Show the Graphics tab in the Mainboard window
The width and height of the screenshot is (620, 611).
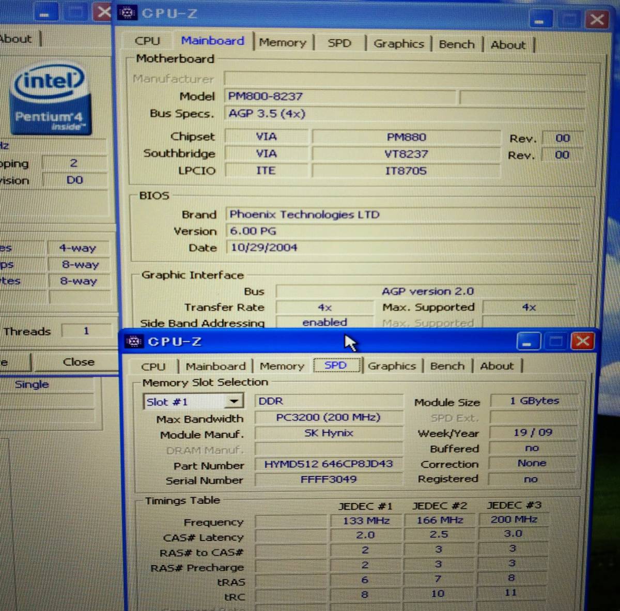tap(399, 44)
